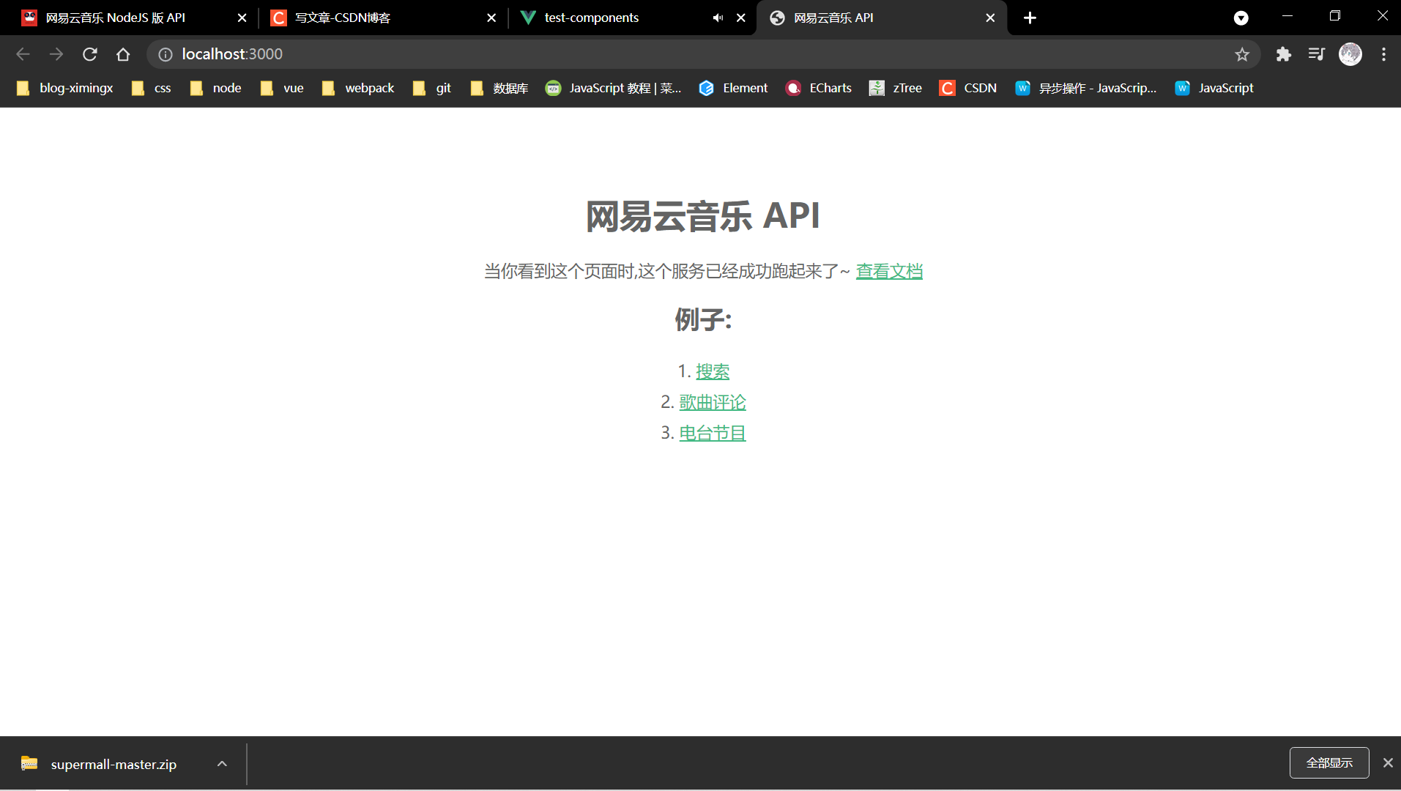This screenshot has width=1401, height=791.
Task: Open the tab search dropdown
Action: [1241, 18]
